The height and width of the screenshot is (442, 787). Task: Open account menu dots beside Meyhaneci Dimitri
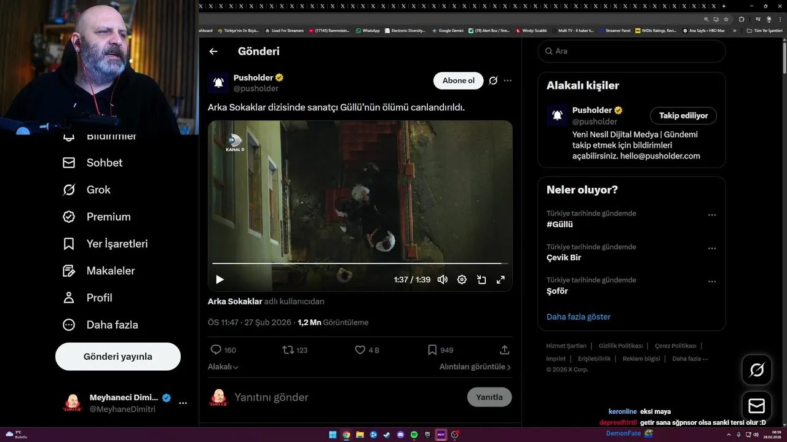(183, 403)
